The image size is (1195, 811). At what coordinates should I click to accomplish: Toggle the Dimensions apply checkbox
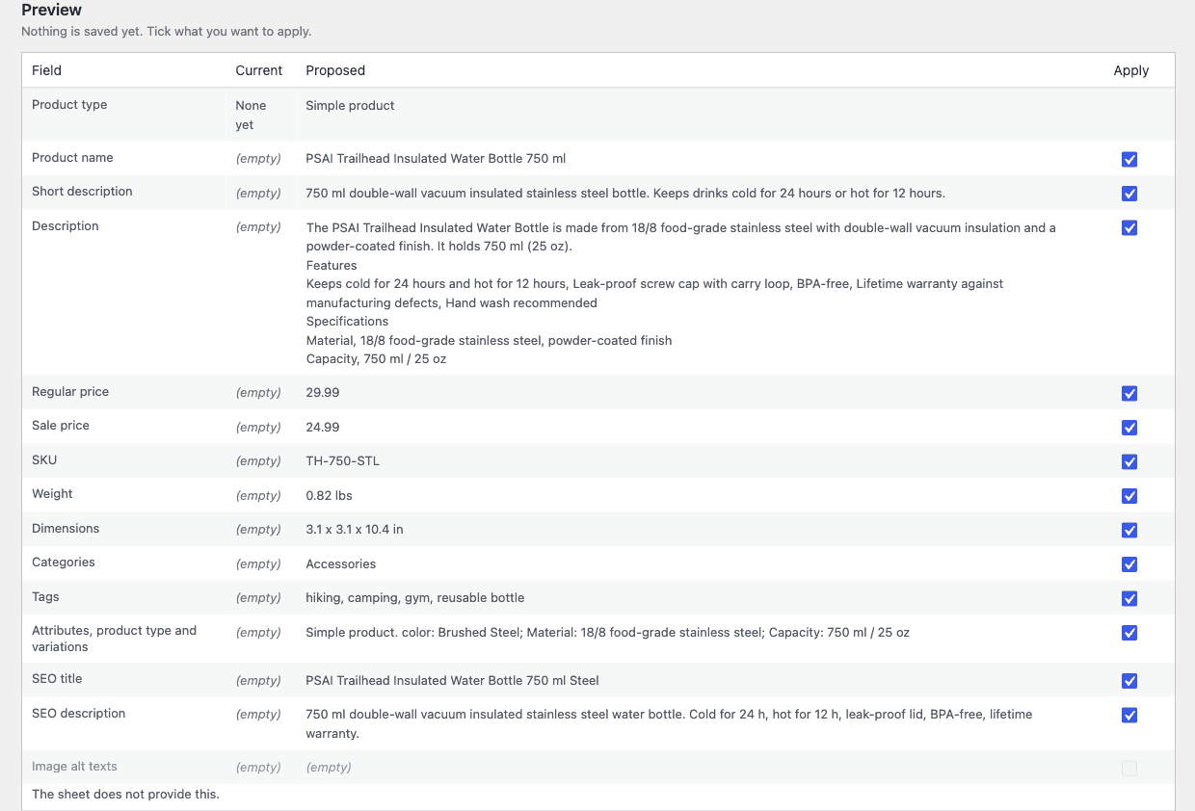click(1129, 531)
